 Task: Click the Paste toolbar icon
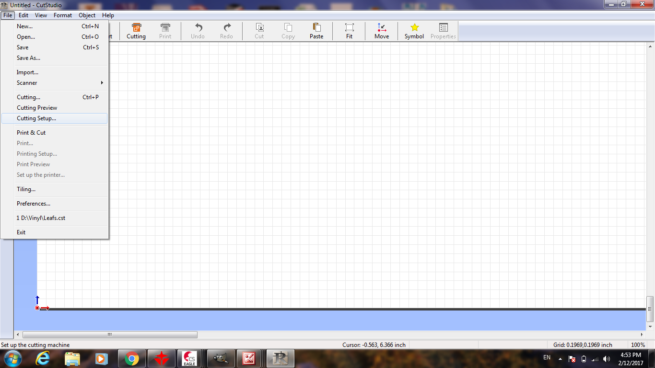(x=316, y=31)
